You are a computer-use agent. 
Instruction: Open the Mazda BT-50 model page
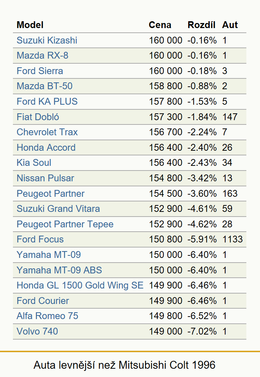click(x=45, y=86)
